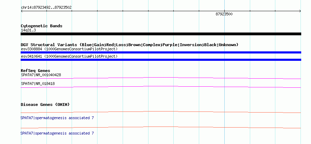Click the DGV Structural Variants track heading

(x=130, y=45)
